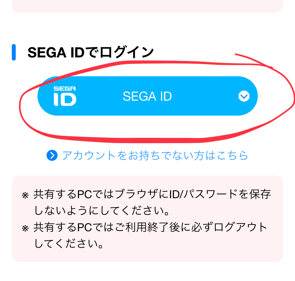
Task: Open the アカウントをお持ちでない方はこちら link
Action: 155,155
